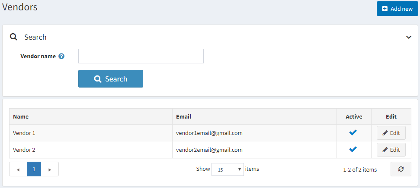Click the refresh grid icon button

click(x=401, y=169)
